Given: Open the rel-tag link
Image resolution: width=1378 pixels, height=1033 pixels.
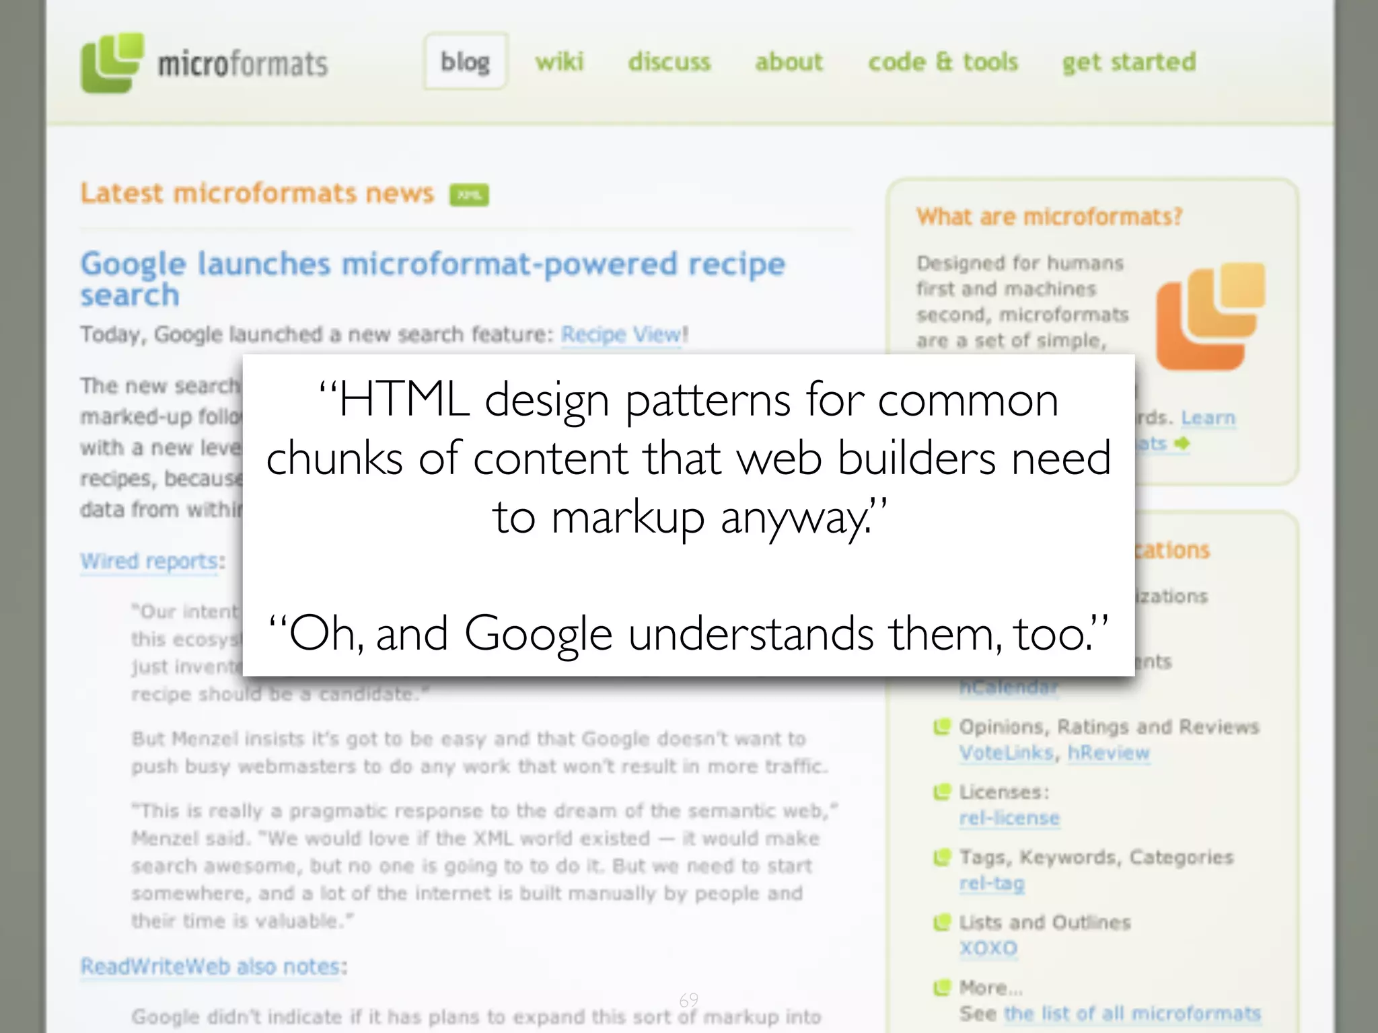Looking at the screenshot, I should tap(992, 884).
